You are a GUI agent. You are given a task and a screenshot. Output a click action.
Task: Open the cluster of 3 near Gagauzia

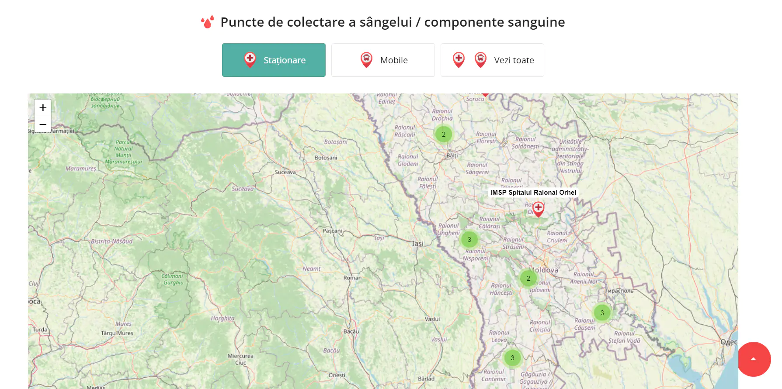[x=513, y=358]
